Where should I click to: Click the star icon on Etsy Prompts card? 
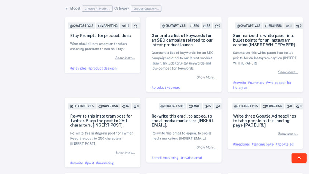pyautogui.click(x=135, y=26)
